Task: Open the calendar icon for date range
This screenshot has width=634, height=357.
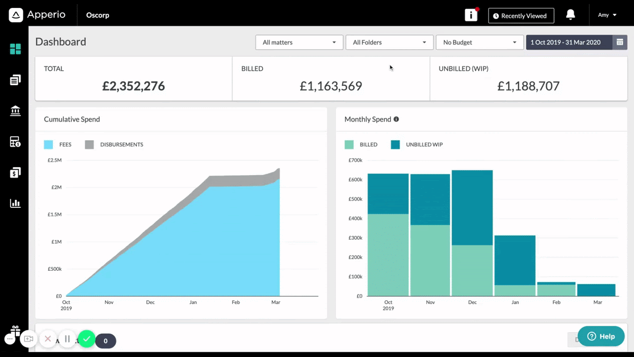Action: coord(620,42)
